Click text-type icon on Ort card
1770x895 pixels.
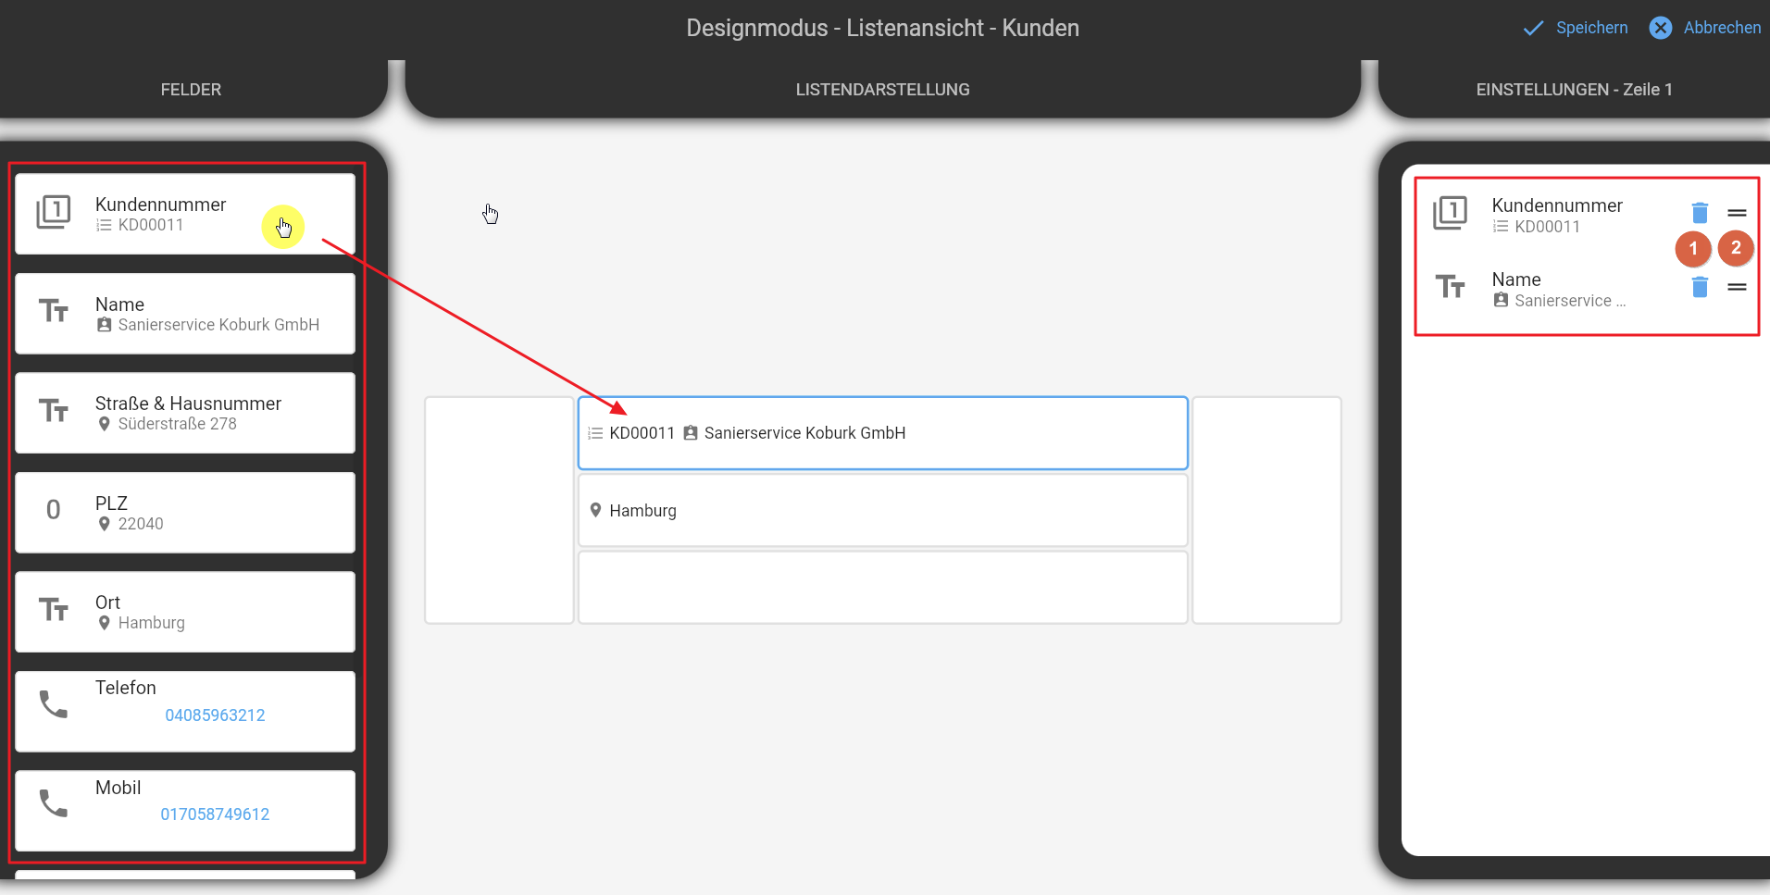coord(54,610)
